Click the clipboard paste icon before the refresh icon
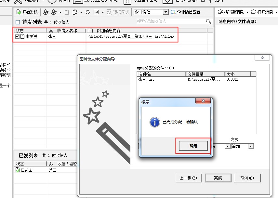The width and height of the screenshot is (278, 198). click(75, 12)
